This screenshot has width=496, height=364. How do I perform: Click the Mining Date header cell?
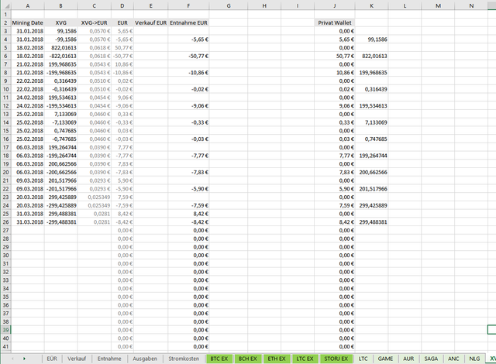click(x=28, y=22)
